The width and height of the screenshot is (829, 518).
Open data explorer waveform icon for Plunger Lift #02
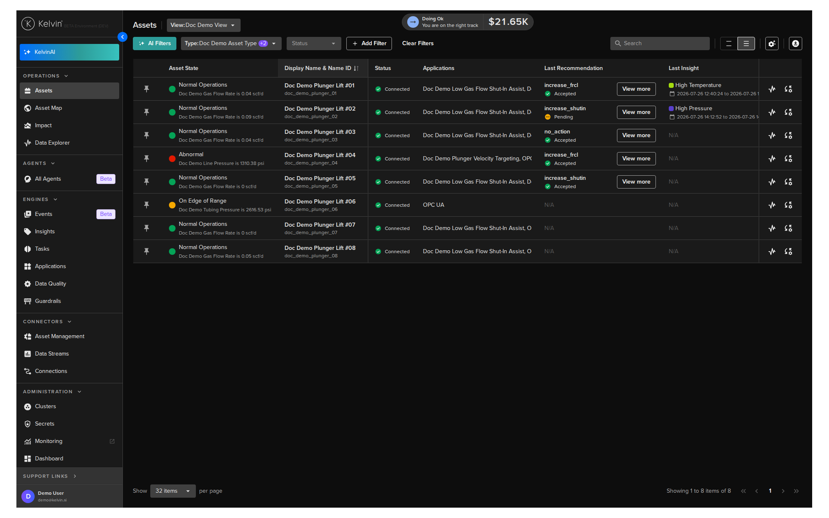coord(772,112)
